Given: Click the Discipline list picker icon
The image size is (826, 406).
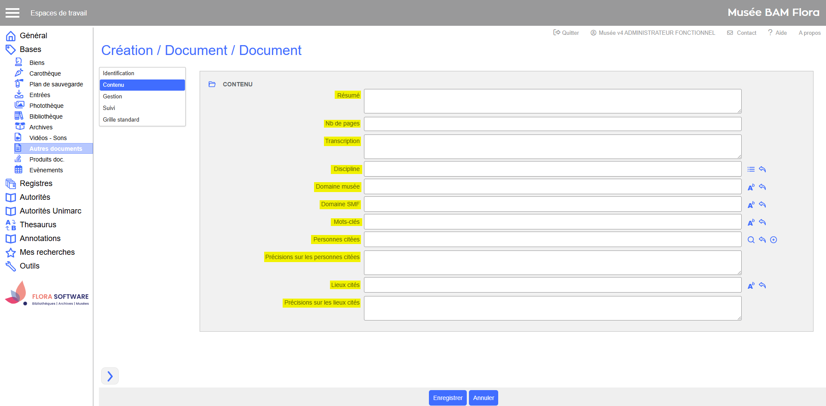Looking at the screenshot, I should click(751, 169).
